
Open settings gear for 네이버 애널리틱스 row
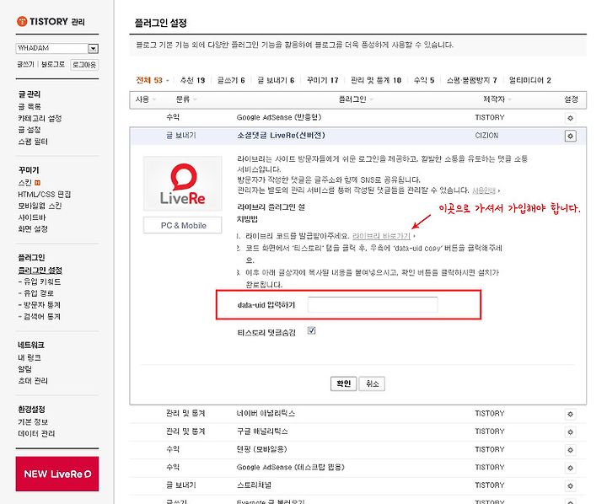click(x=570, y=414)
